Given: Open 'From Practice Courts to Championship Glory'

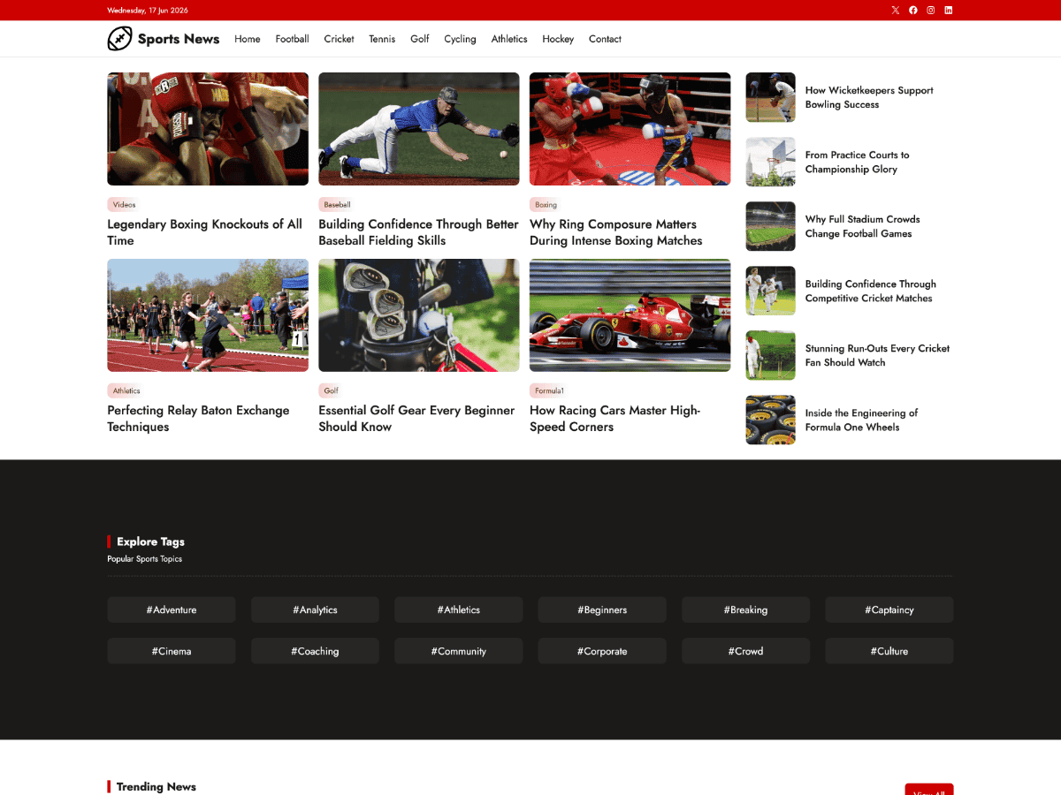Looking at the screenshot, I should coord(857,162).
